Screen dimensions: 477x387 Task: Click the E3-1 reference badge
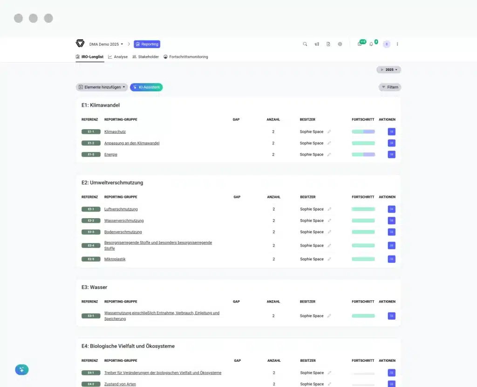click(x=91, y=316)
